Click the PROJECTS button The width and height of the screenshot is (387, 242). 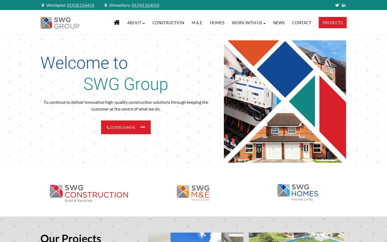[x=332, y=23]
